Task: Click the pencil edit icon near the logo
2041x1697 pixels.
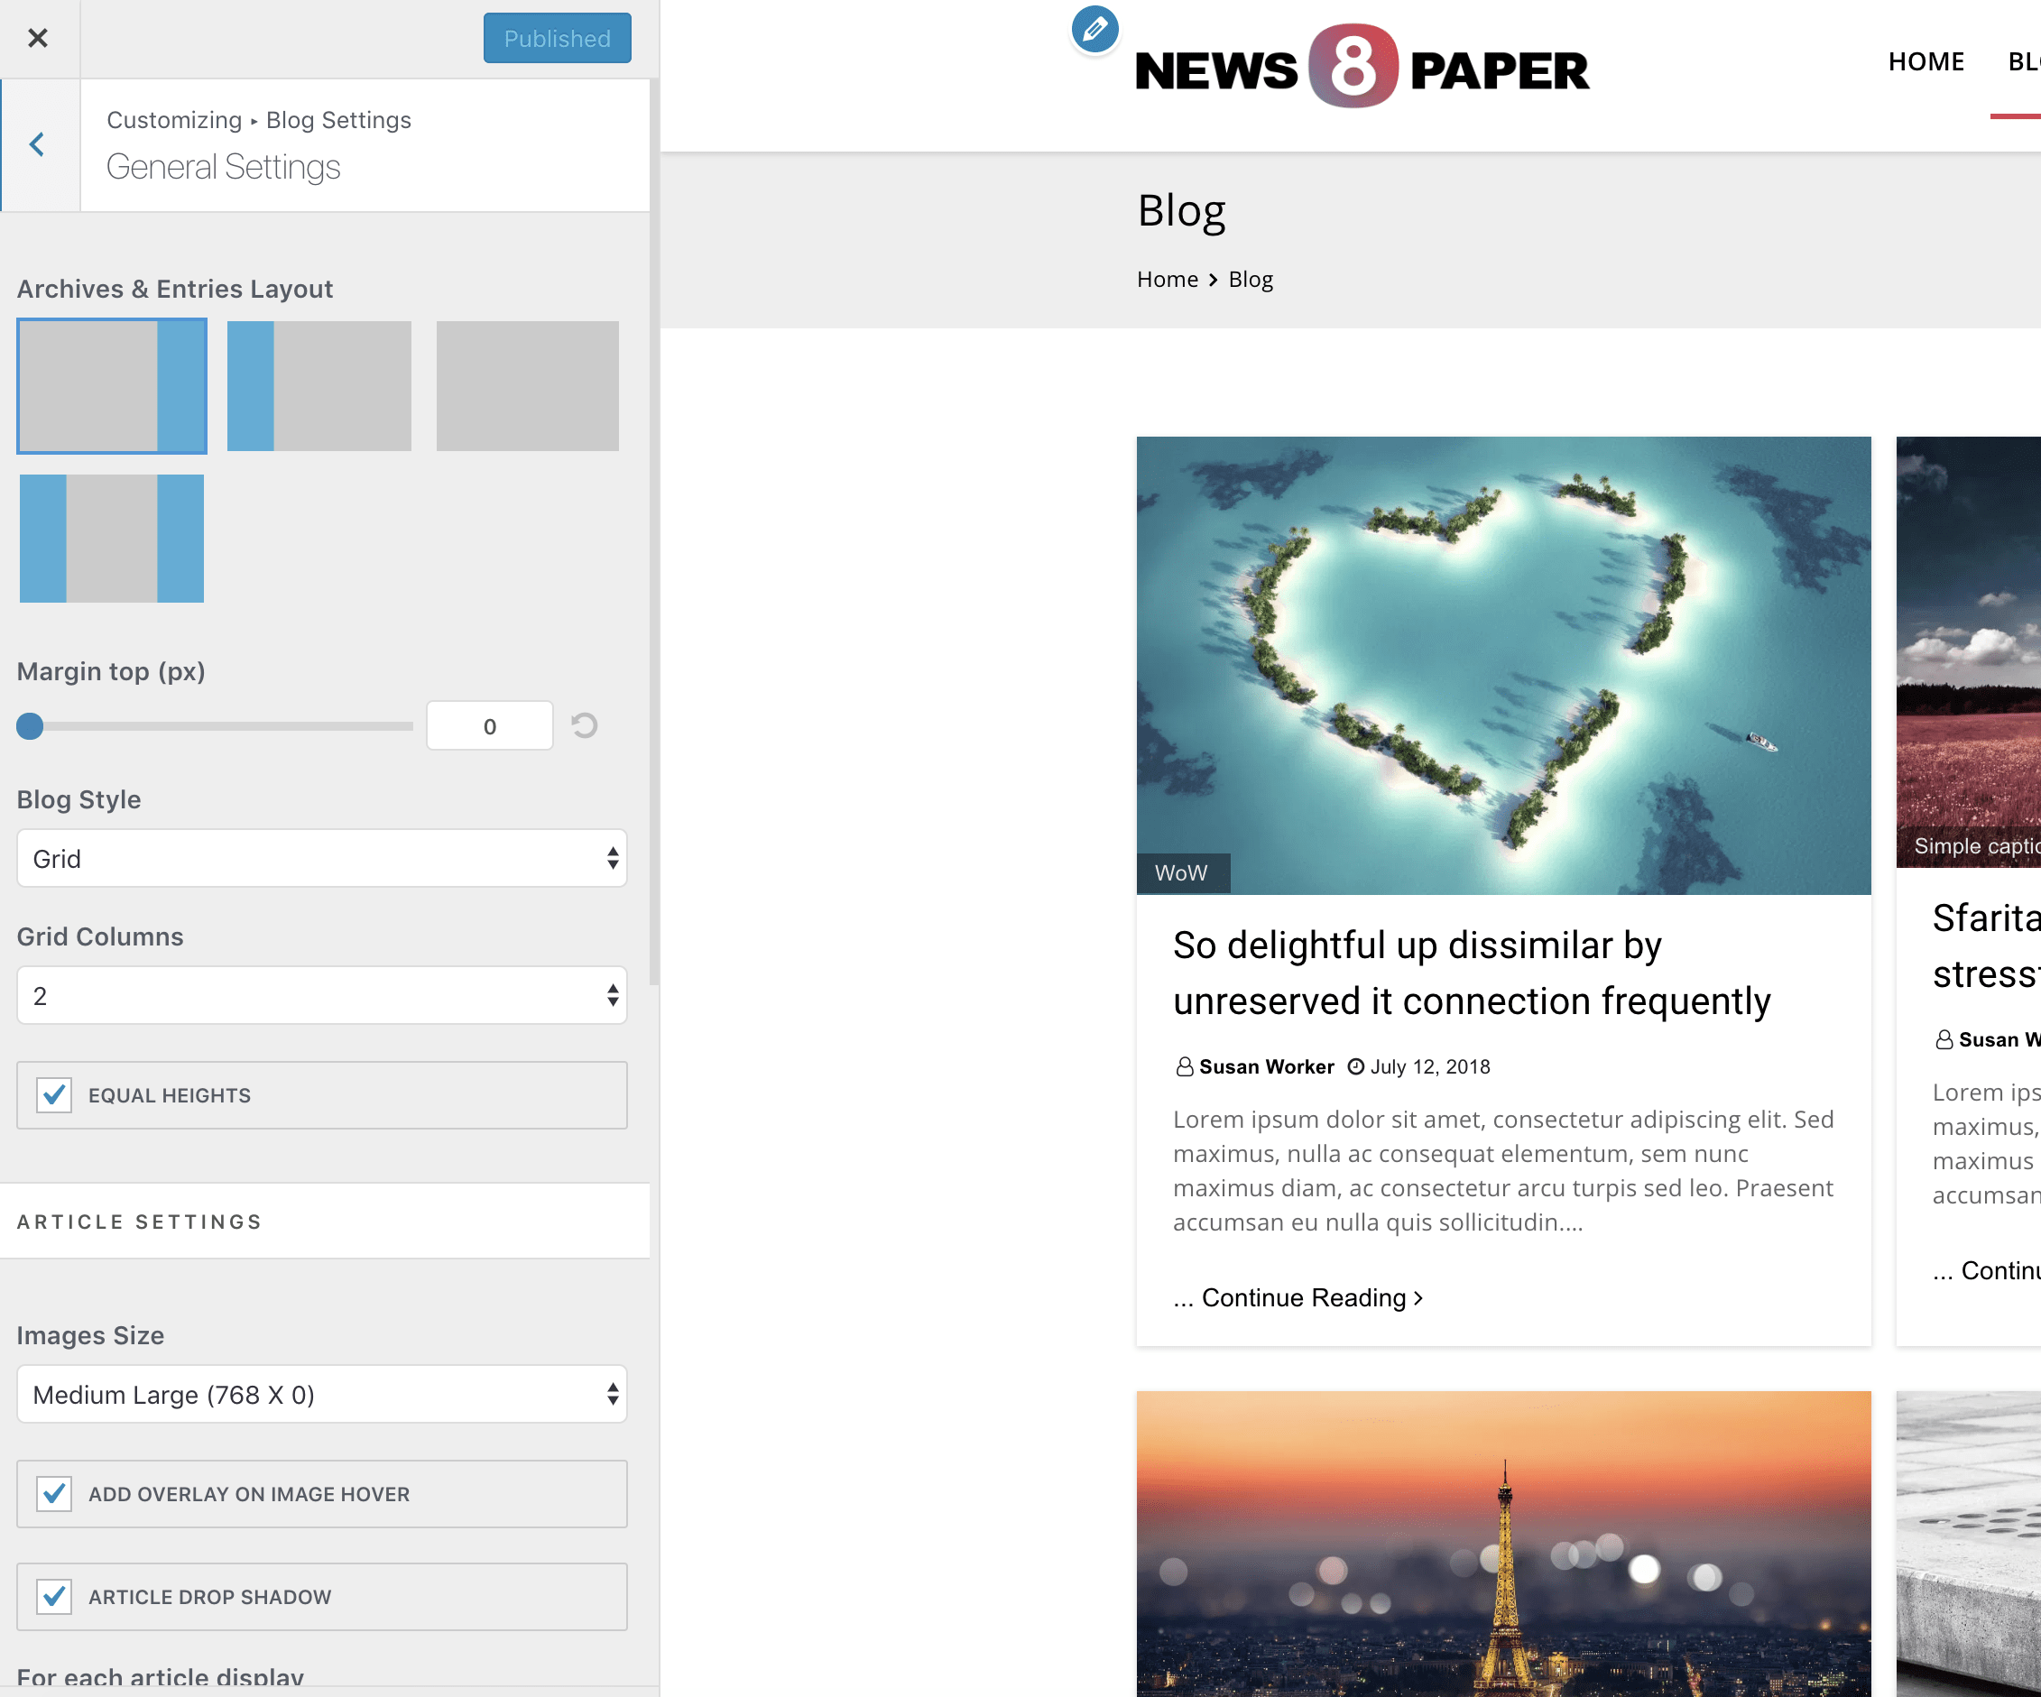Action: coord(1094,29)
